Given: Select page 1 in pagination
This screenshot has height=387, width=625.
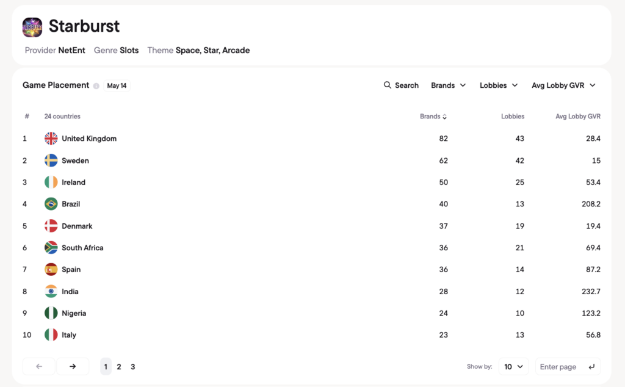Looking at the screenshot, I should pos(106,367).
